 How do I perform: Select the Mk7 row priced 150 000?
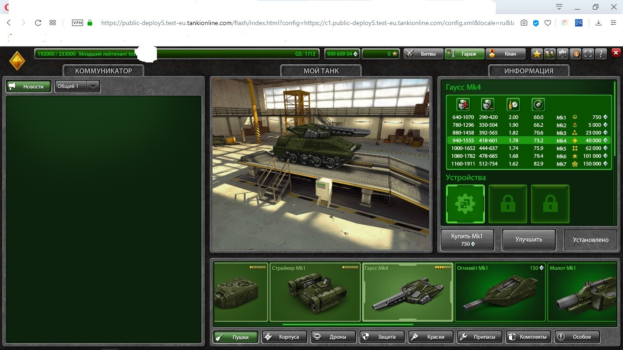pyautogui.click(x=529, y=164)
